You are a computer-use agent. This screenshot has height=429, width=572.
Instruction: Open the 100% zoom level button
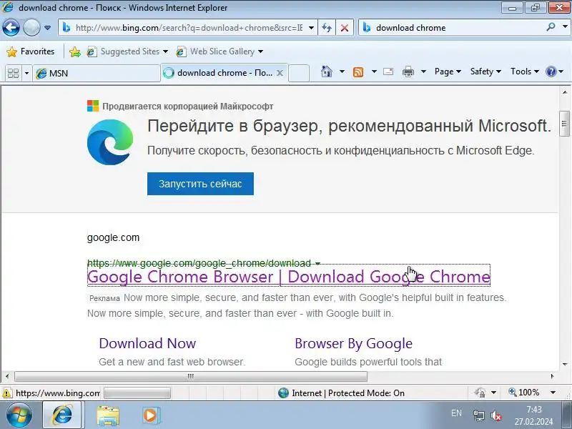pyautogui.click(x=524, y=393)
